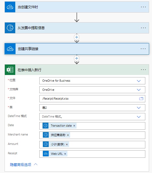This screenshot has height=173, width=152.
Task: Insert a step after 创建共享链接 using plus
Action: [x=77, y=58]
